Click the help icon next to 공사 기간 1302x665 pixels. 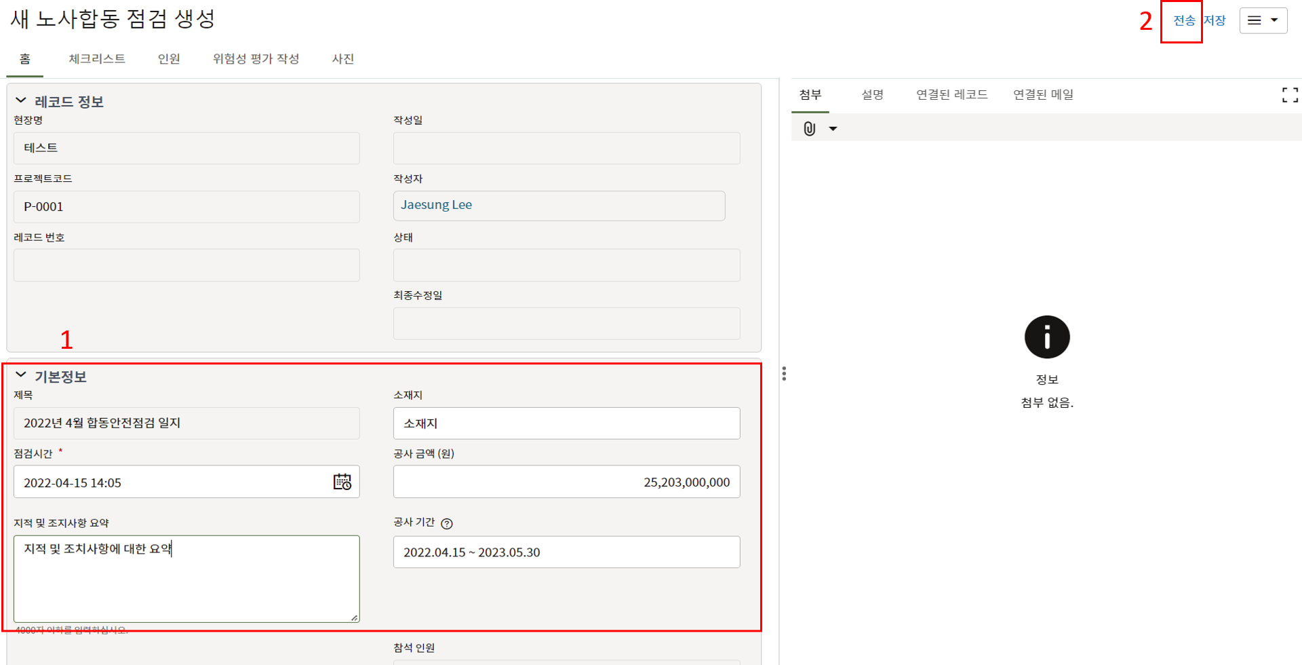tap(447, 523)
